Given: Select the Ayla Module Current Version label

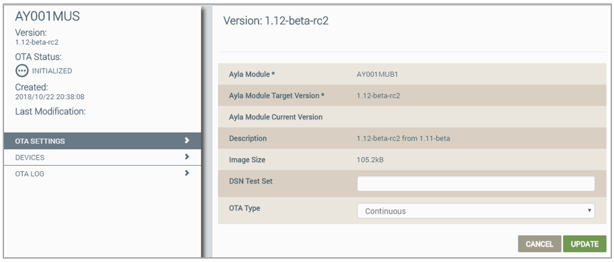Looking at the screenshot, I should (x=275, y=117).
